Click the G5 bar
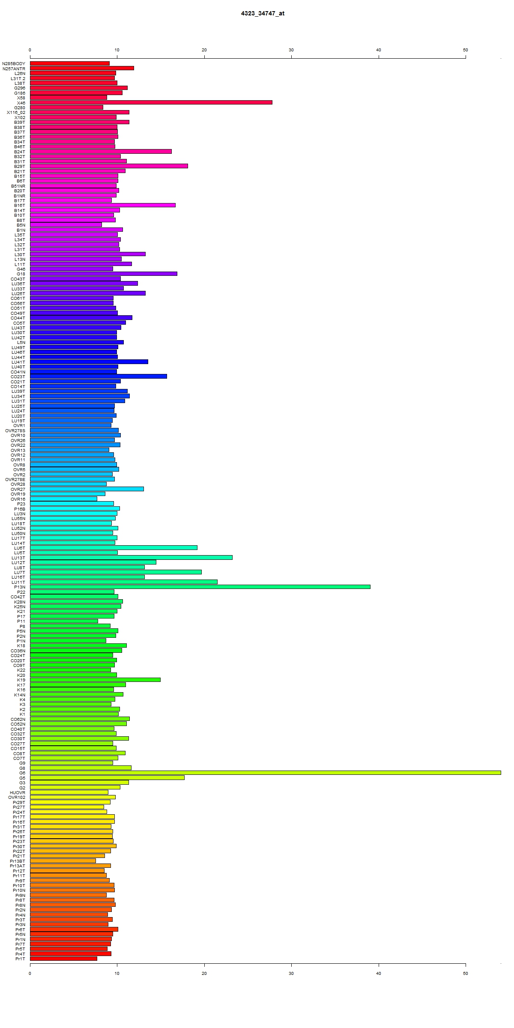The image size is (514, 1028). coord(107,777)
